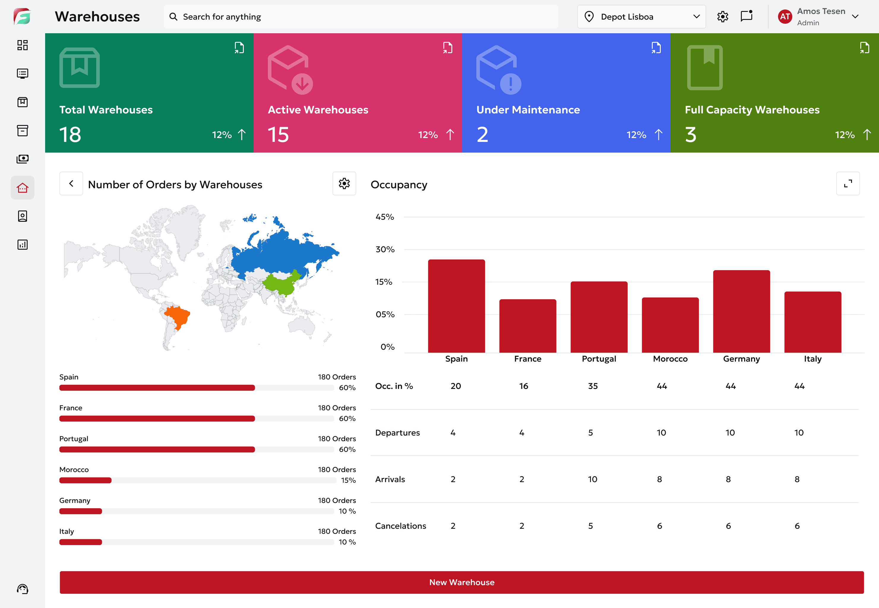Open the list view sidebar icon
This screenshot has height=608, width=879.
23,74
